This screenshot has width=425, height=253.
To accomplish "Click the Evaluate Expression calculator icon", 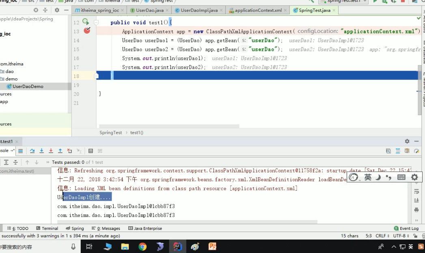I will pyautogui.click(x=91, y=151).
